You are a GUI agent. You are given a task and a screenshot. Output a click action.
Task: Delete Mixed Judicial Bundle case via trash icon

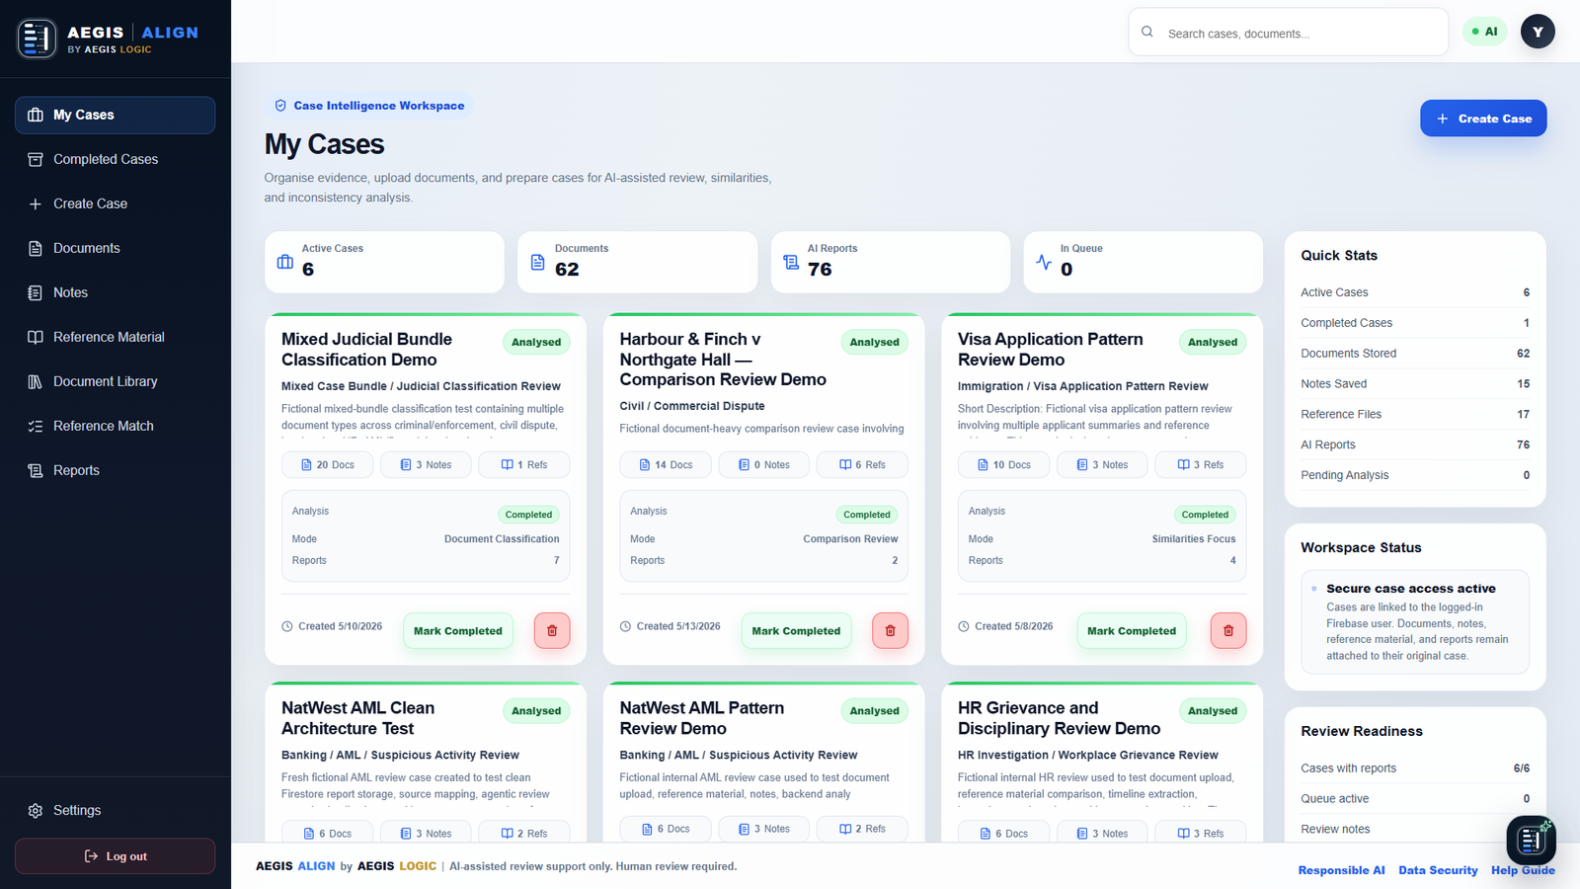pyautogui.click(x=552, y=631)
